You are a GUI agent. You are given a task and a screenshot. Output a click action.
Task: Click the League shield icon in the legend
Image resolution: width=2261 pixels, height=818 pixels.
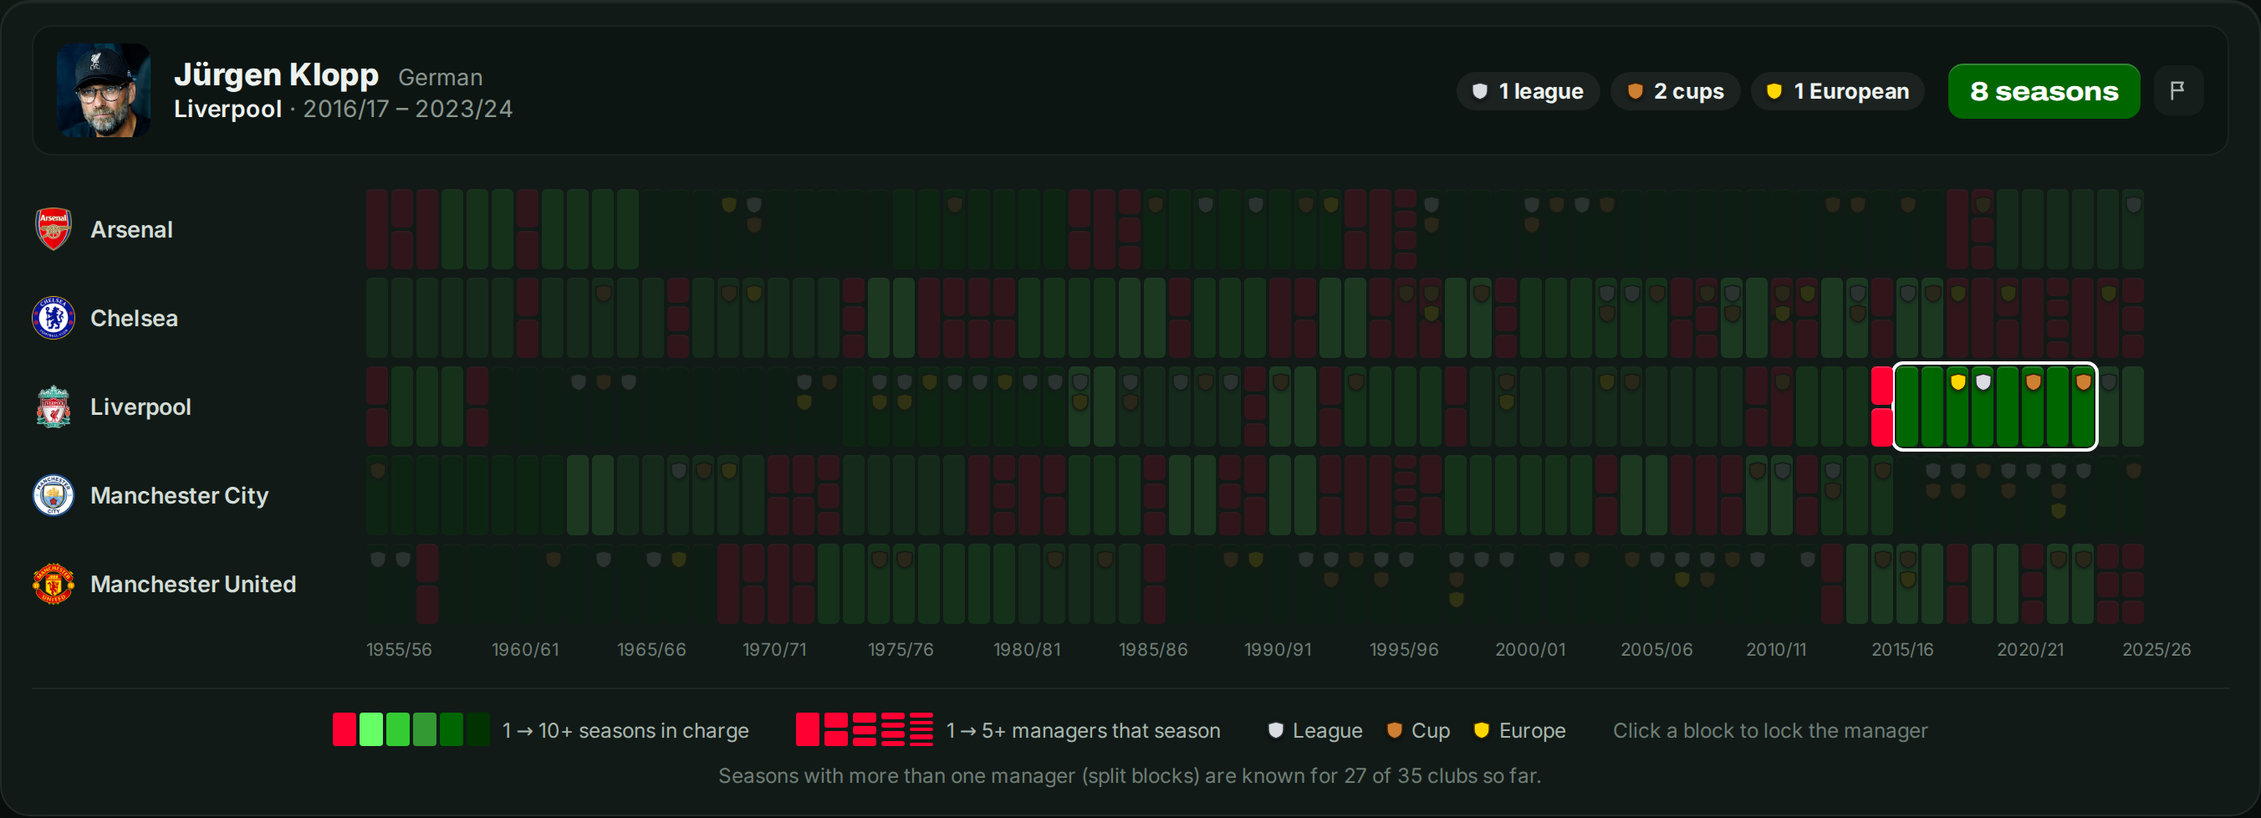(1275, 730)
